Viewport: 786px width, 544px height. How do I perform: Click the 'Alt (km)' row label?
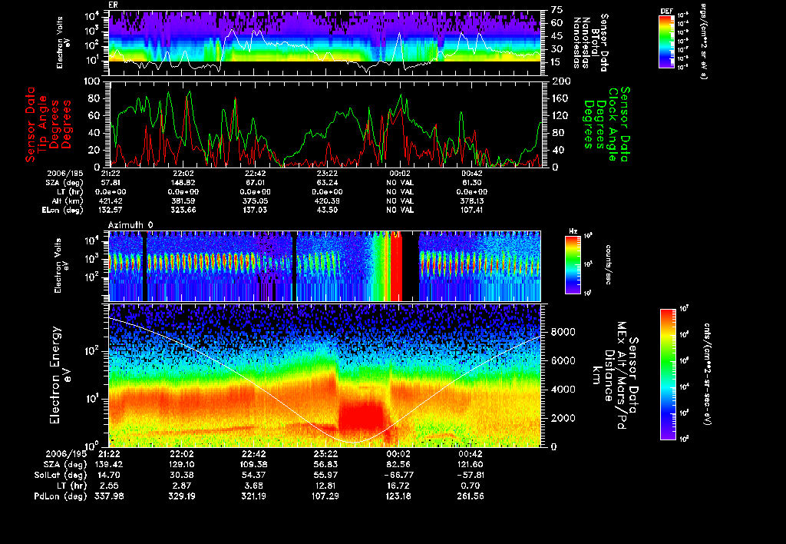(x=68, y=201)
